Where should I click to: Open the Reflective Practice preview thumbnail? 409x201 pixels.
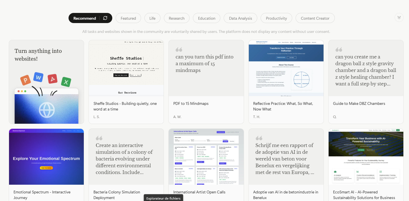[286, 68]
